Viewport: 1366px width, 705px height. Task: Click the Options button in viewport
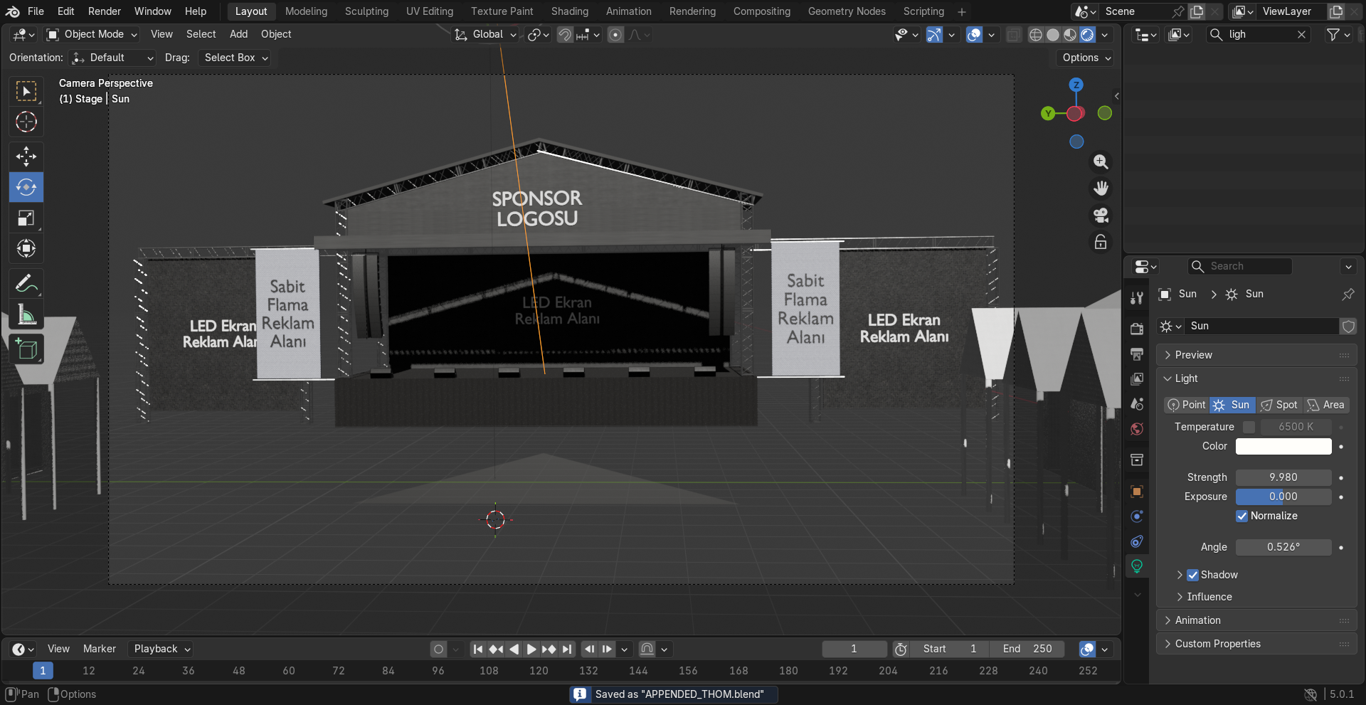(1086, 58)
